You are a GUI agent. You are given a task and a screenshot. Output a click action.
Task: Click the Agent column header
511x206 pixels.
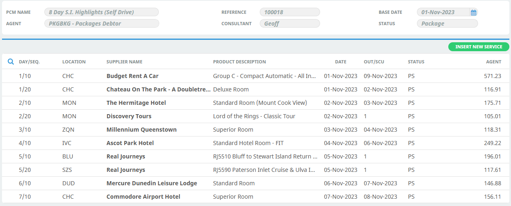point(493,62)
